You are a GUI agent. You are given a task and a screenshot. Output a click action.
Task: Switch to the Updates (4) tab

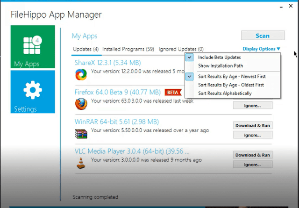[x=86, y=49]
